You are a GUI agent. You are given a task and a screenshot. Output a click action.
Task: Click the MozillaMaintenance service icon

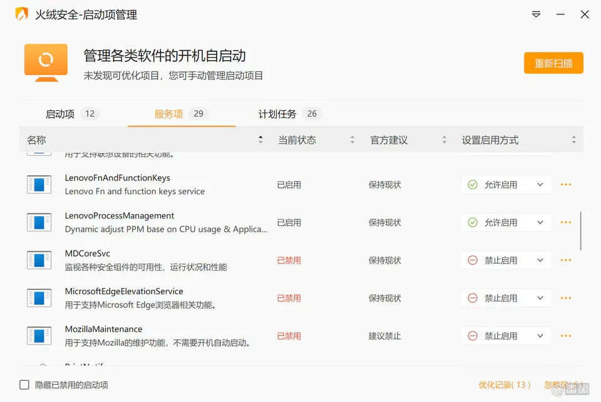coord(39,336)
